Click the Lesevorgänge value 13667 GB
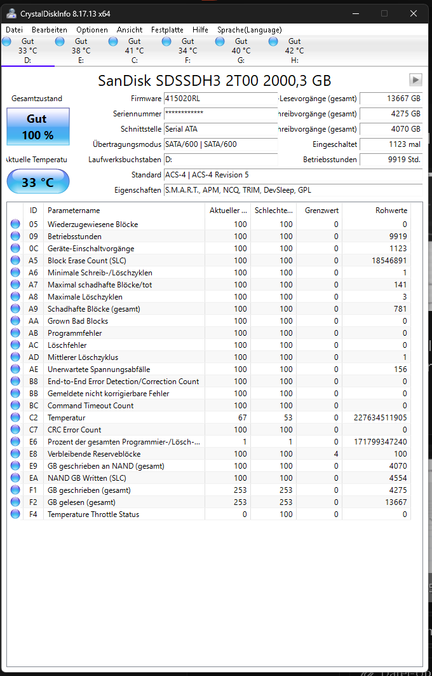This screenshot has width=432, height=676. (x=391, y=99)
